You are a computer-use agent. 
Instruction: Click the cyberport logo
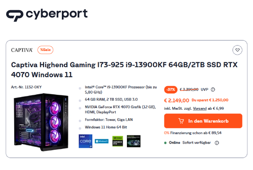47,15
